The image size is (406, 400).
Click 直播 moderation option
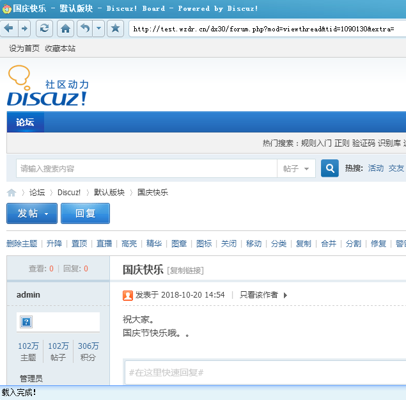click(x=104, y=244)
